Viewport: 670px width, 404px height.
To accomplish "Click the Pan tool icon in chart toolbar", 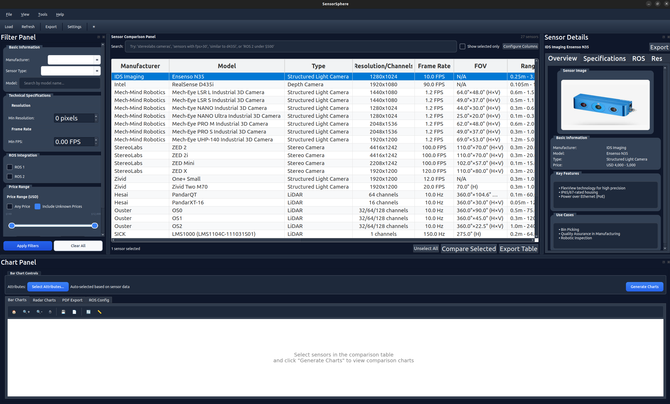I will pos(50,312).
